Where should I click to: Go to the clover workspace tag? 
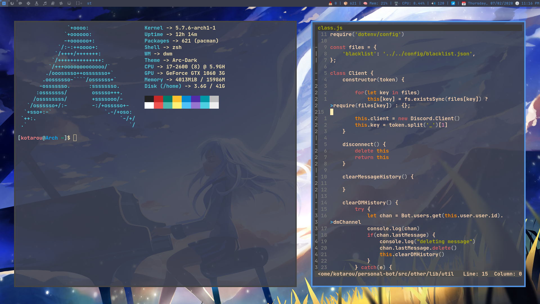pos(28,3)
